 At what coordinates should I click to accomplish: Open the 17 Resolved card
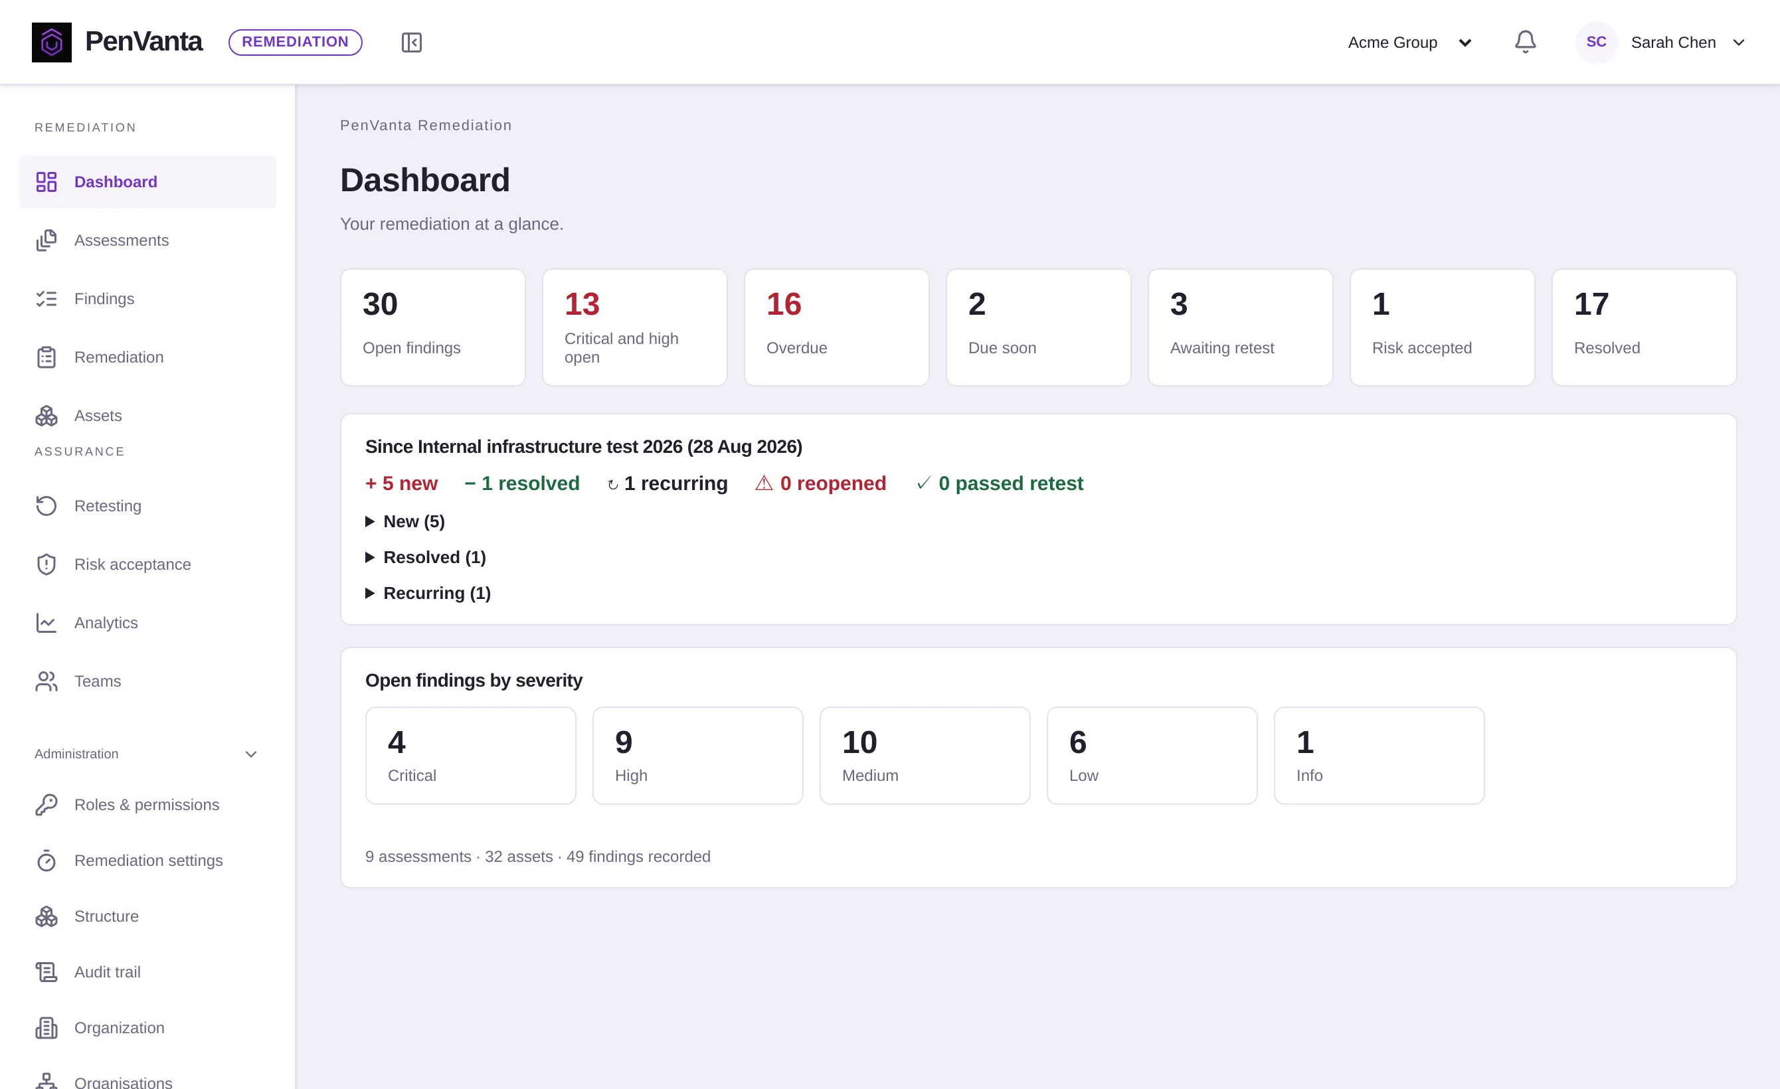tap(1645, 328)
